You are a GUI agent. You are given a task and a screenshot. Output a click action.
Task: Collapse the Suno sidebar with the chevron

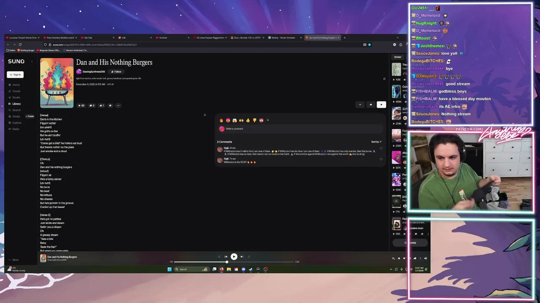[32, 61]
